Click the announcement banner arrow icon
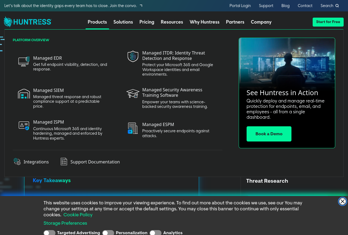This screenshot has width=348, height=235. [x=141, y=6]
